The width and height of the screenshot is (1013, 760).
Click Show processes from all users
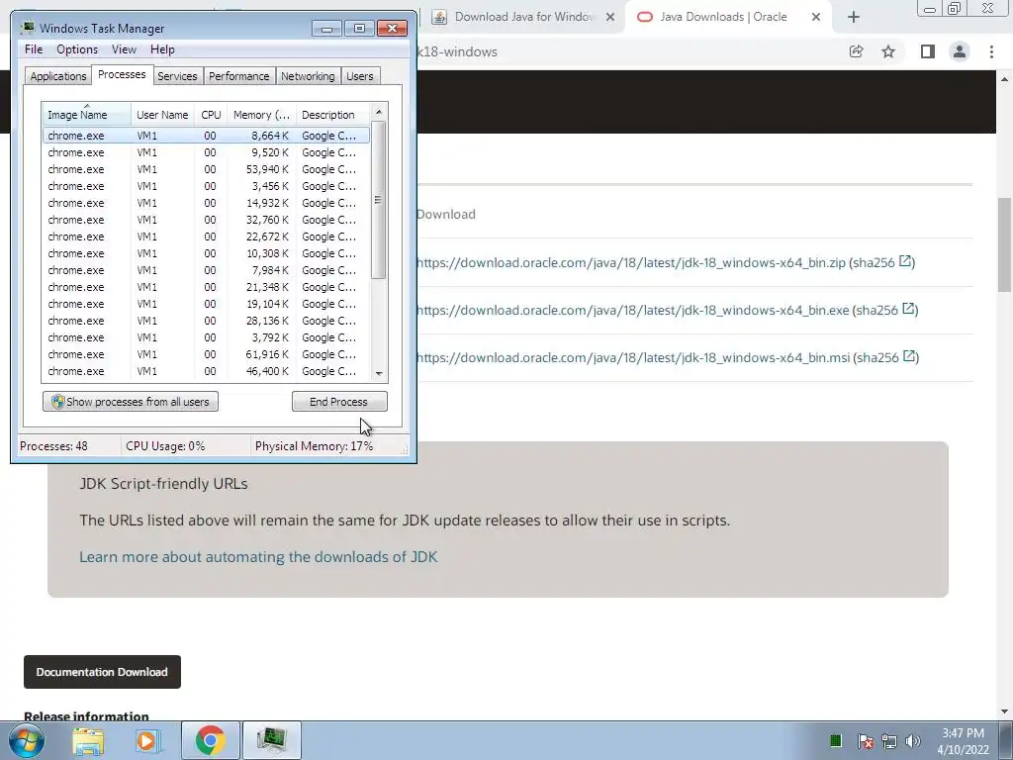131,402
